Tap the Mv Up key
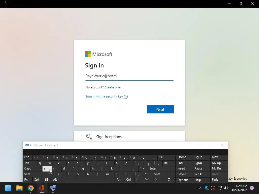This screenshot has height=194, width=259. tap(219, 163)
